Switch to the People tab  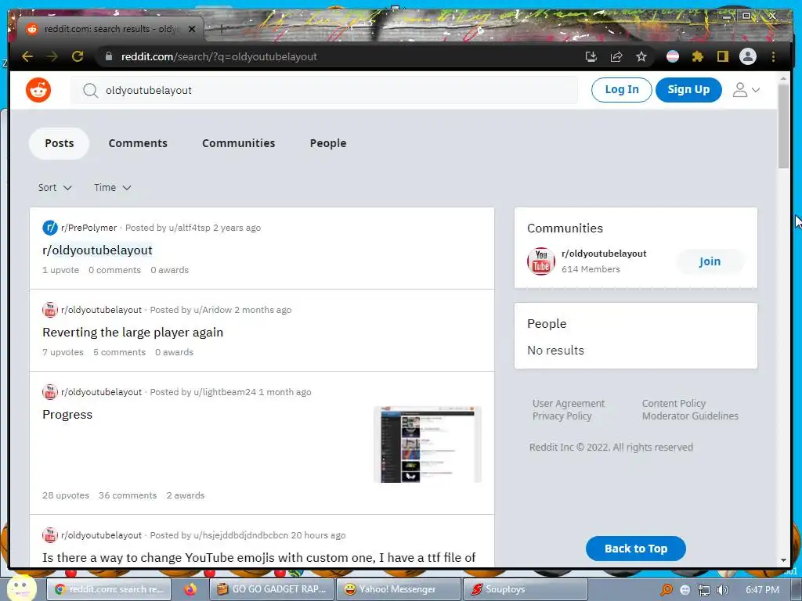[328, 143]
